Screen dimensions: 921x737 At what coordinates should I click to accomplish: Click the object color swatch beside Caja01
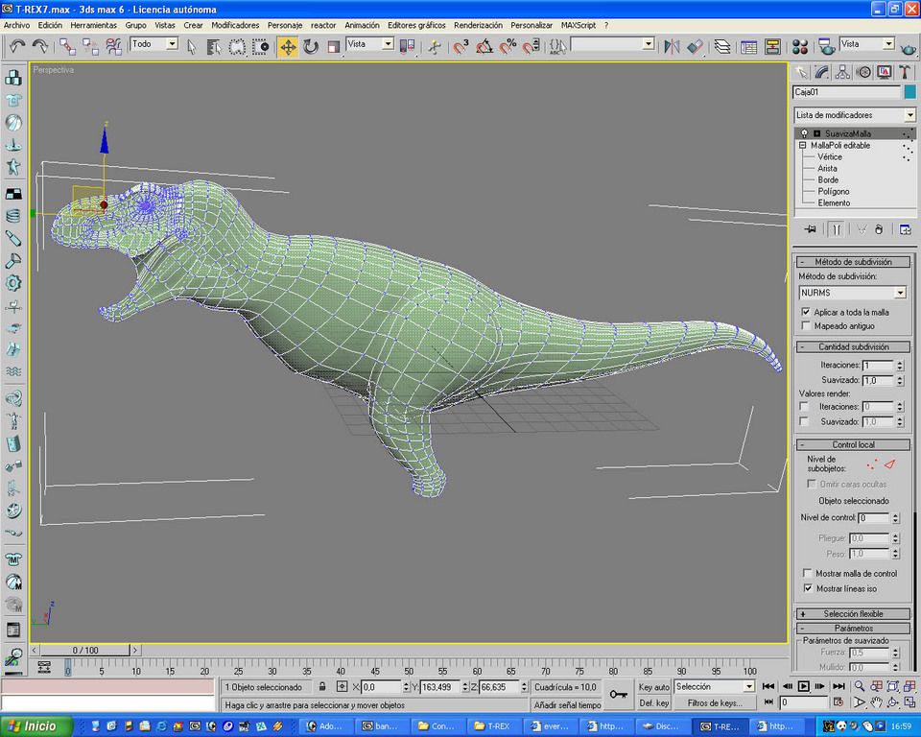point(909,92)
